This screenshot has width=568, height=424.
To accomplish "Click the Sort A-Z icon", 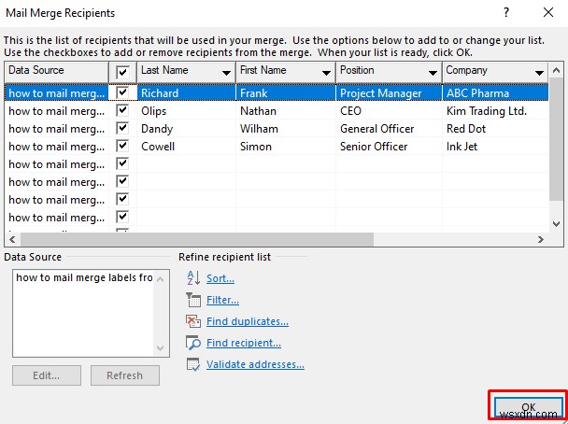I will point(193,278).
